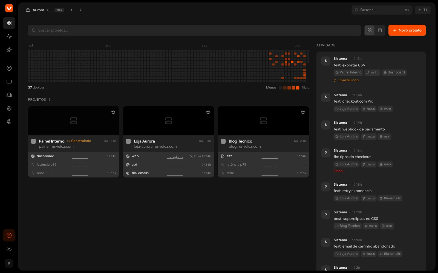Screen dimensions: 438x273
Task: Open the billing card icon in sidebar
Action: [9, 82]
